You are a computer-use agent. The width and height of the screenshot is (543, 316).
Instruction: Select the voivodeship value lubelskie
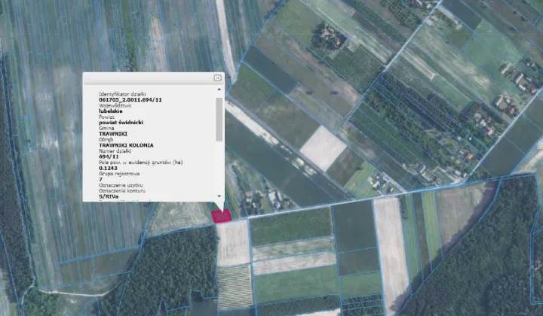coord(111,111)
